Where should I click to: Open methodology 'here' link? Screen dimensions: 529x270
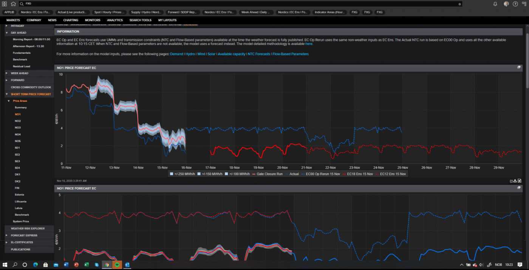click(309, 44)
